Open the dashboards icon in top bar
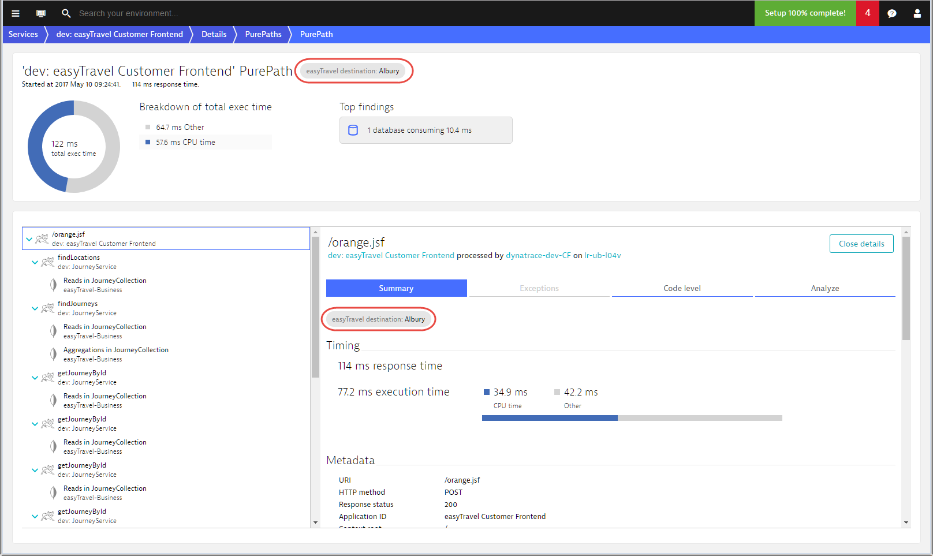This screenshot has height=556, width=933. [41, 13]
